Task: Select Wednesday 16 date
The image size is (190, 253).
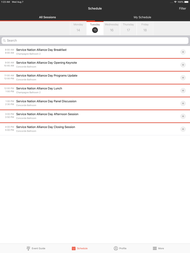Action: 112,28
